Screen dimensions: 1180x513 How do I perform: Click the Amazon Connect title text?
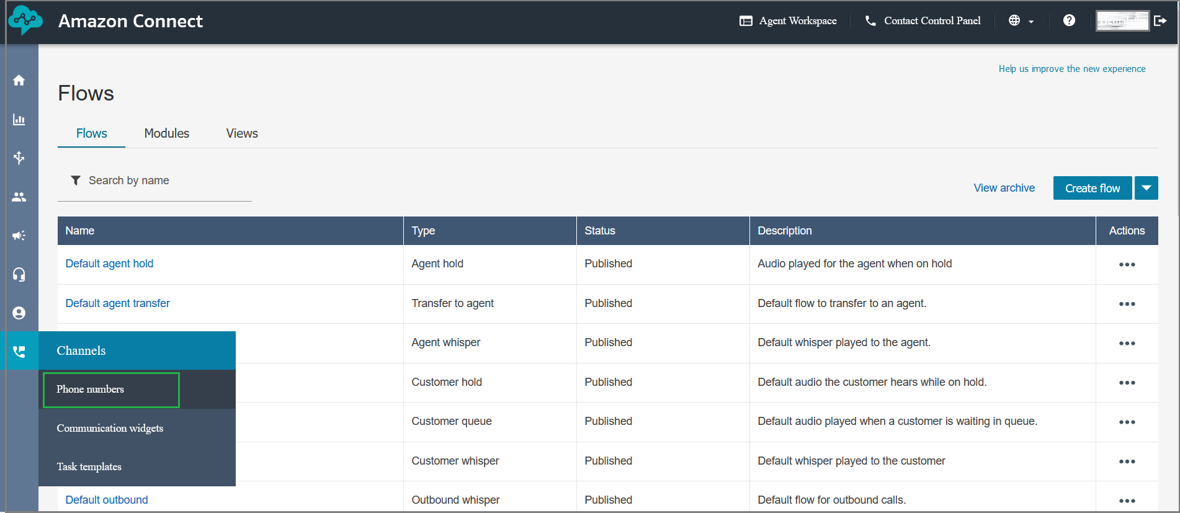tap(130, 21)
